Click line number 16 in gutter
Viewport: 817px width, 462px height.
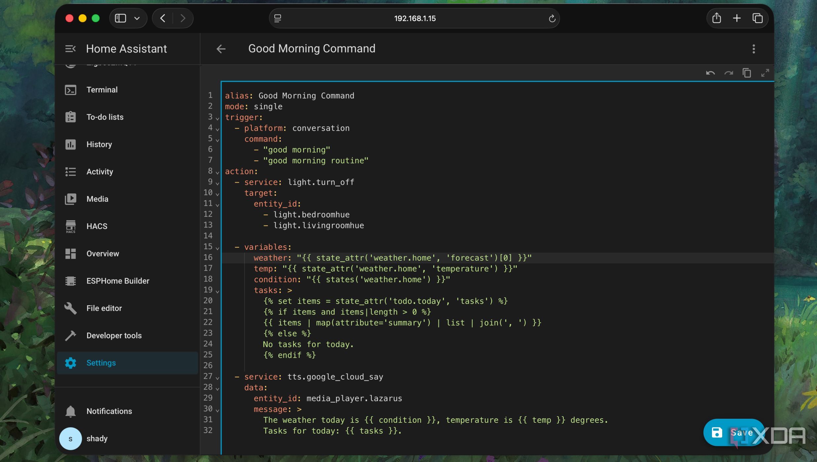tap(208, 258)
